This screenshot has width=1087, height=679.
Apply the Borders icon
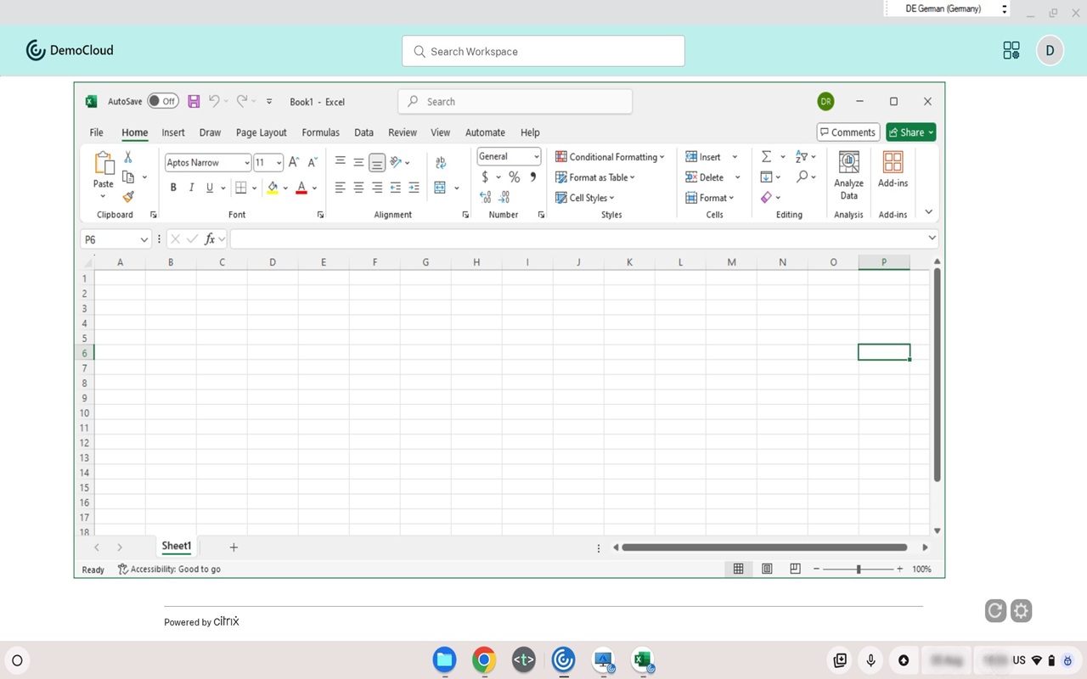click(x=241, y=188)
